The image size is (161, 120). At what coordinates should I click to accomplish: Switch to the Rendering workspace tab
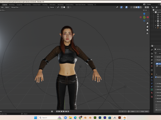pos(60,5)
